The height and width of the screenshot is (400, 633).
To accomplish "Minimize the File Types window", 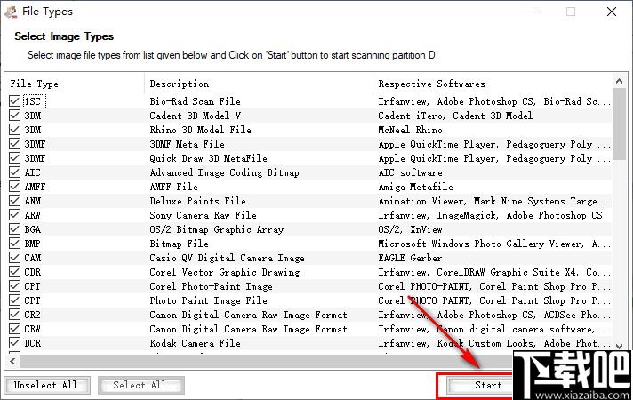I will (531, 12).
